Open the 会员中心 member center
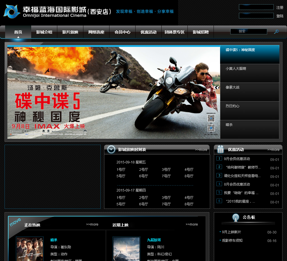 tap(123, 32)
